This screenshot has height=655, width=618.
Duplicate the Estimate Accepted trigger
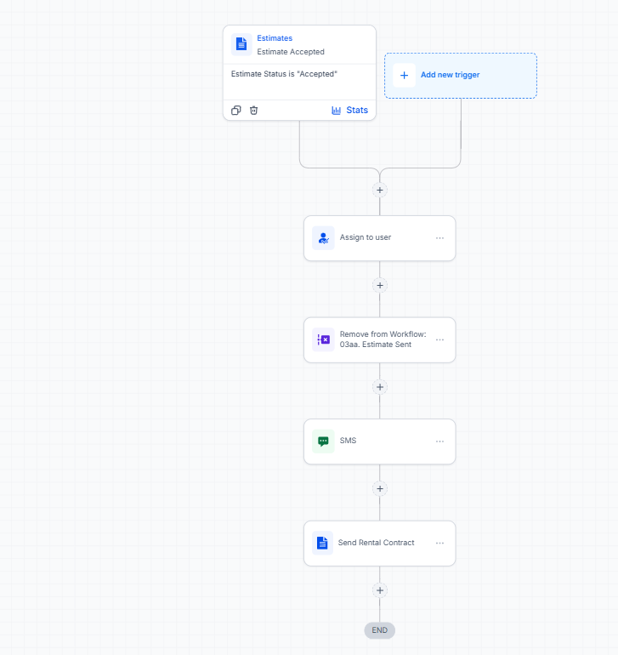pos(236,111)
